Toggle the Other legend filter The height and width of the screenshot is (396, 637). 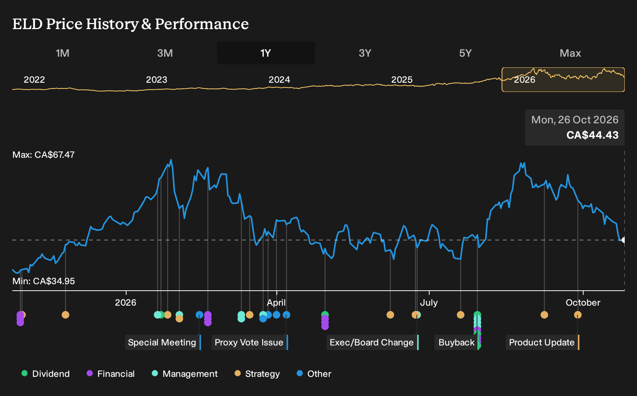tap(314, 373)
